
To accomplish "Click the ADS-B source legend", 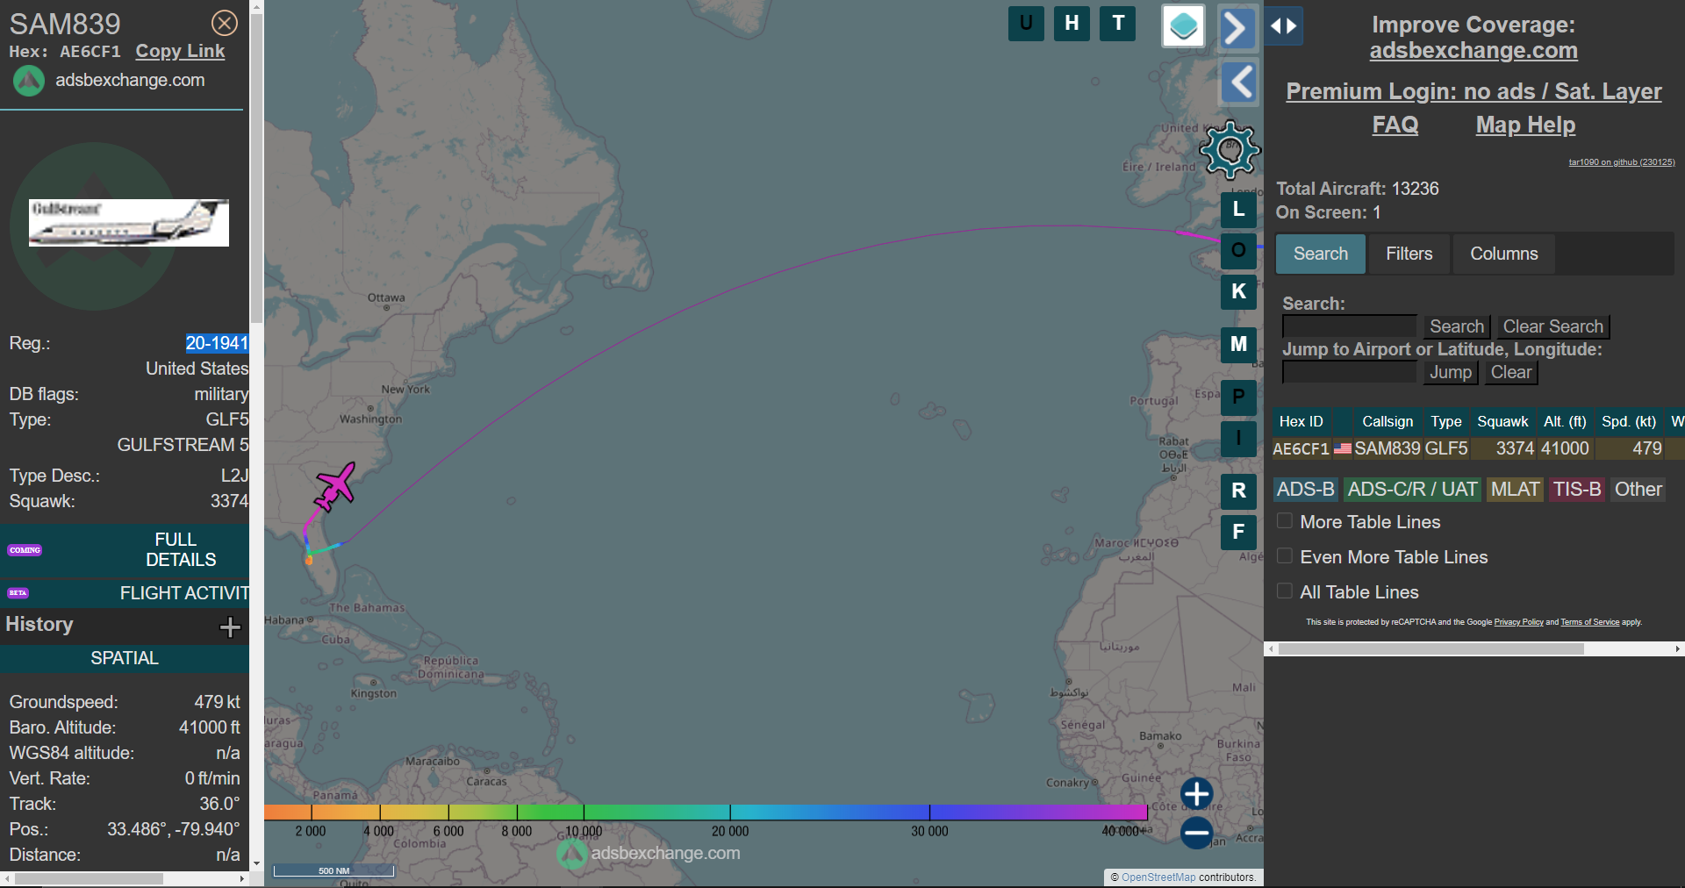I will [x=1306, y=490].
